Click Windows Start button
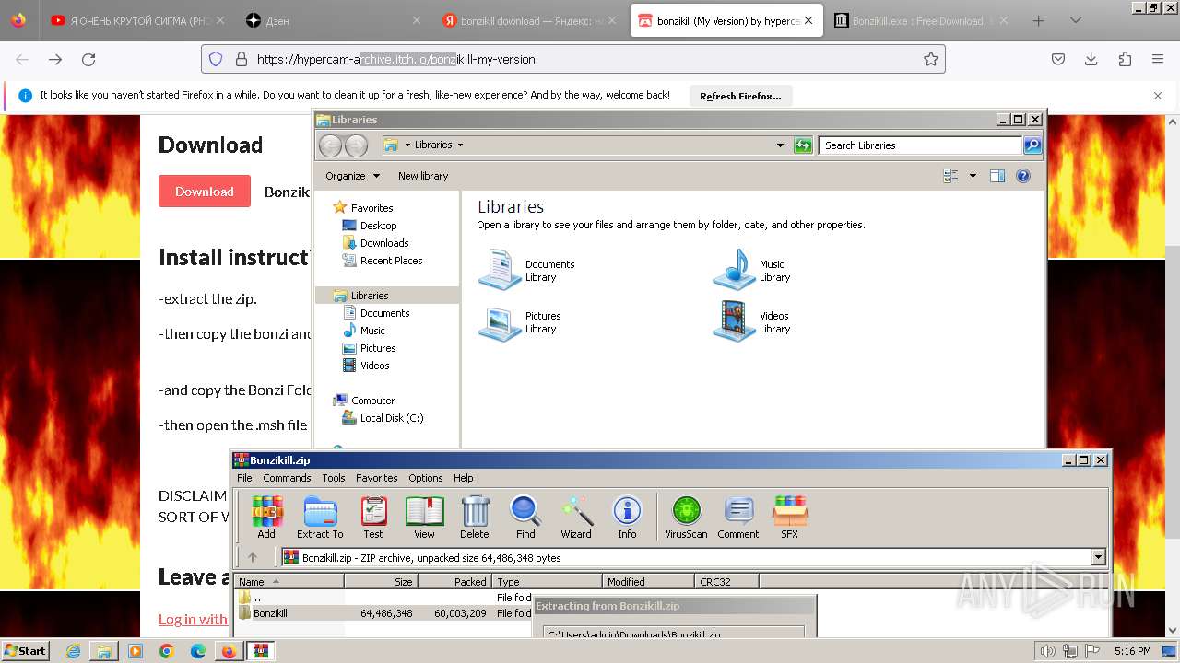 pyautogui.click(x=26, y=651)
